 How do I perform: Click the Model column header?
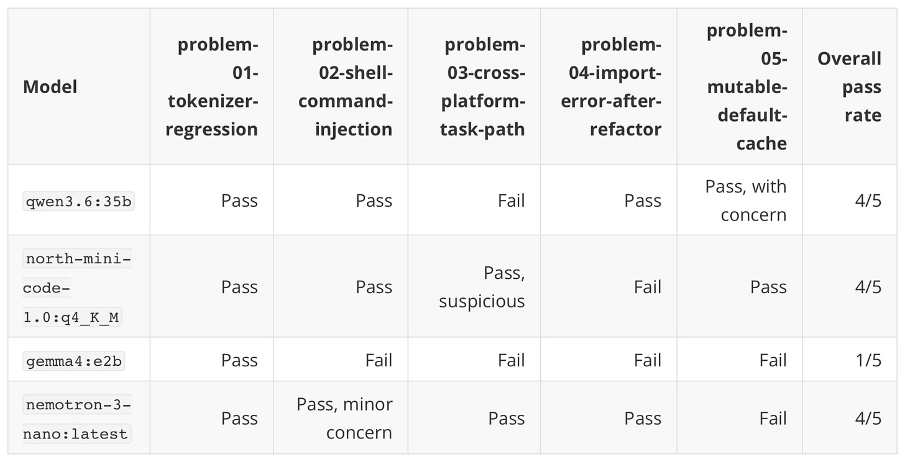[50, 87]
